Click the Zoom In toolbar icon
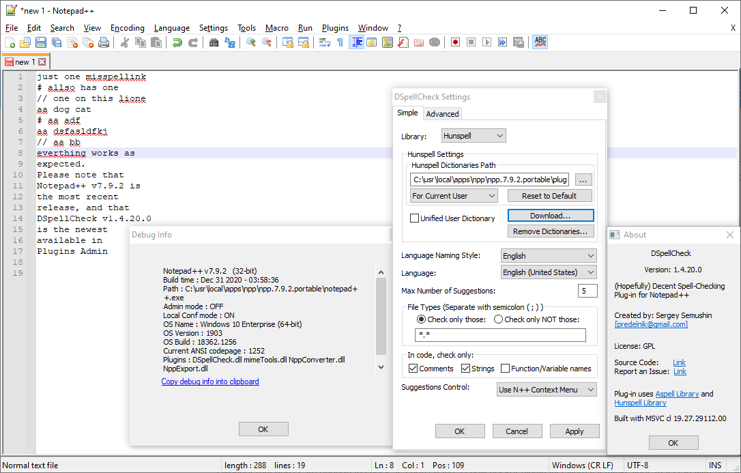The height and width of the screenshot is (473, 741). coord(250,42)
